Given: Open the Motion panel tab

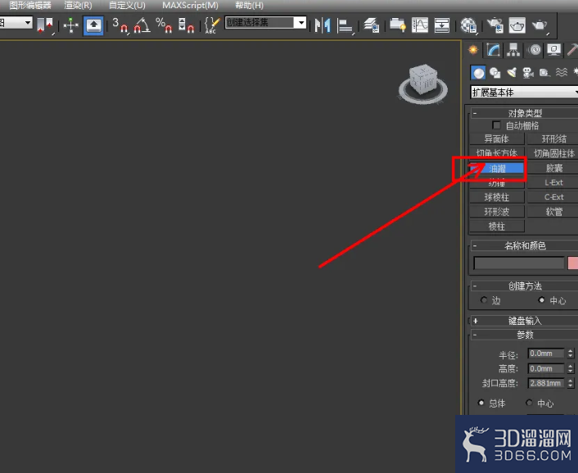Looking at the screenshot, I should click(x=535, y=50).
